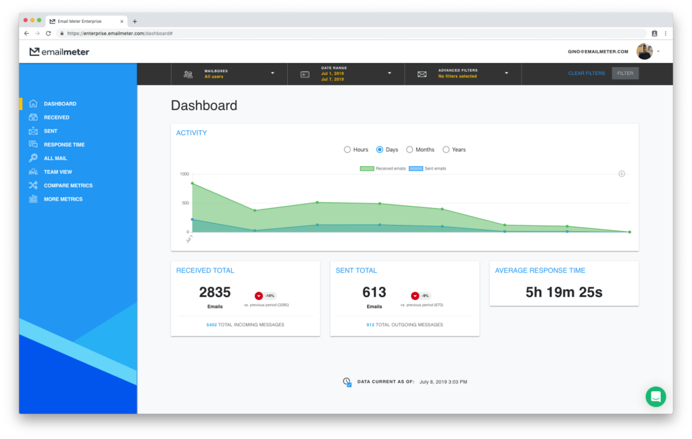
Task: Open the Intercom chat bubble
Action: coord(655,396)
